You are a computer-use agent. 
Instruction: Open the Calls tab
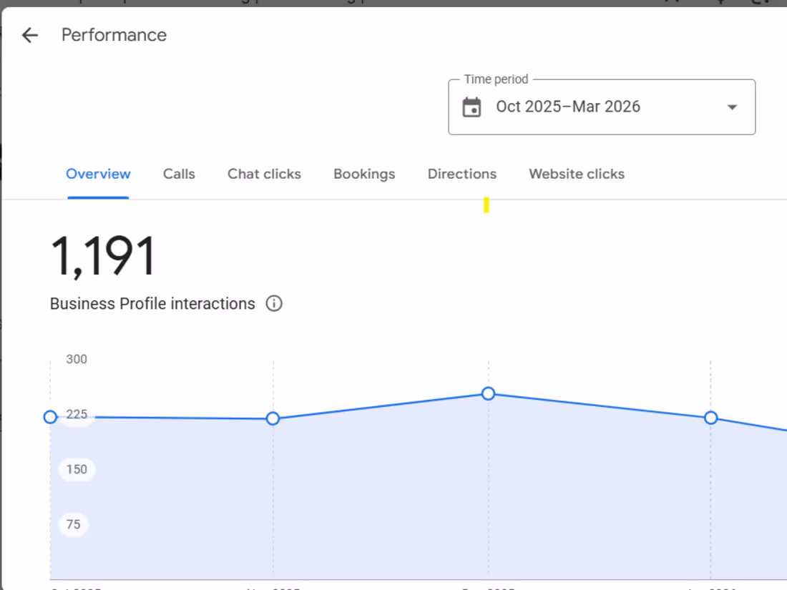pyautogui.click(x=179, y=174)
